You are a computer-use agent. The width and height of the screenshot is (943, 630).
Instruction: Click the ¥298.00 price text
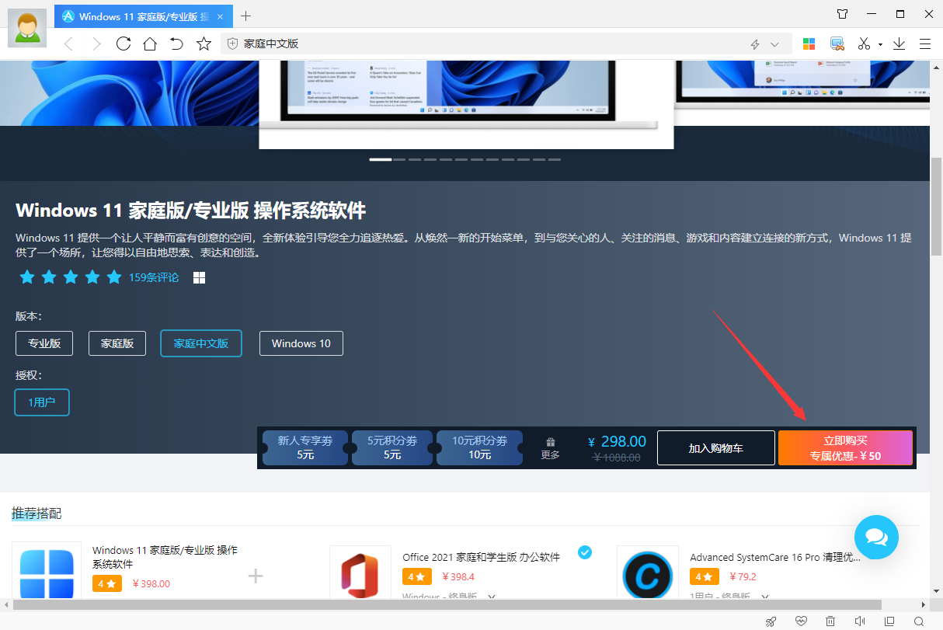coord(617,441)
